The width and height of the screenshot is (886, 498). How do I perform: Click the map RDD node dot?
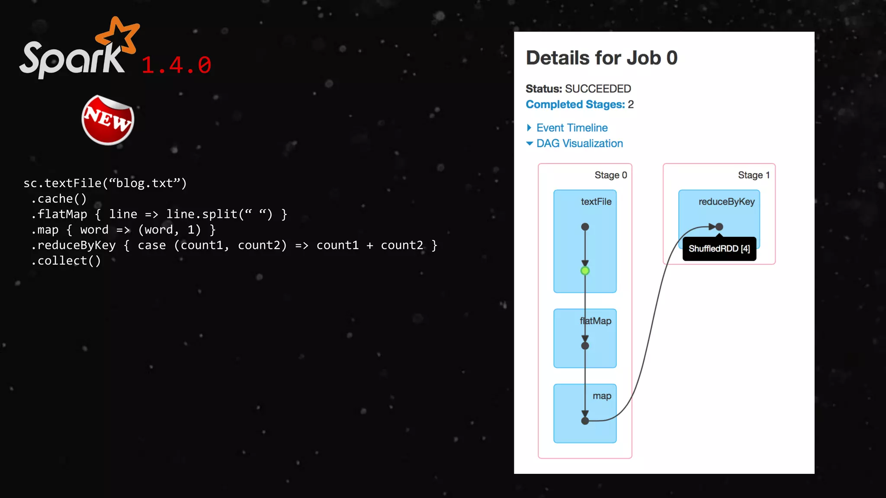(x=585, y=421)
